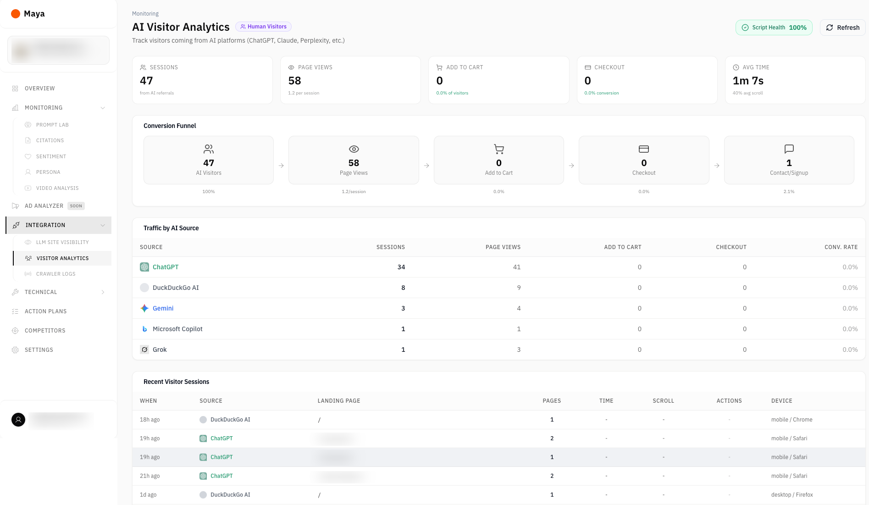The image size is (869, 505).
Task: Click the Contact/Signup chat bubble icon
Action: point(789,149)
